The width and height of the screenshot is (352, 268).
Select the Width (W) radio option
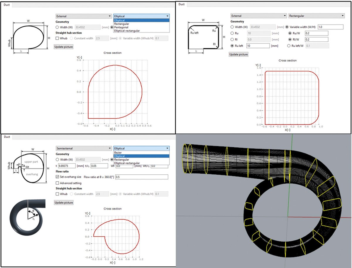click(57, 27)
